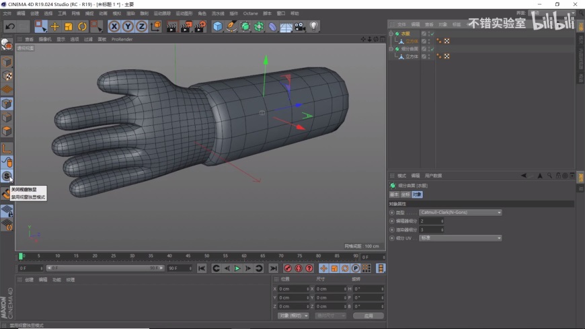Open the ProRender viewport menu
Viewport: 585px width, 329px height.
click(122, 40)
